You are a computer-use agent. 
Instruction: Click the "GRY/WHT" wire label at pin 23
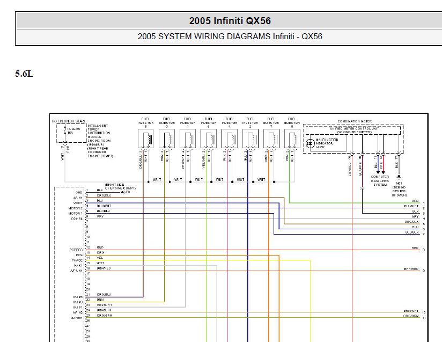coord(104,305)
